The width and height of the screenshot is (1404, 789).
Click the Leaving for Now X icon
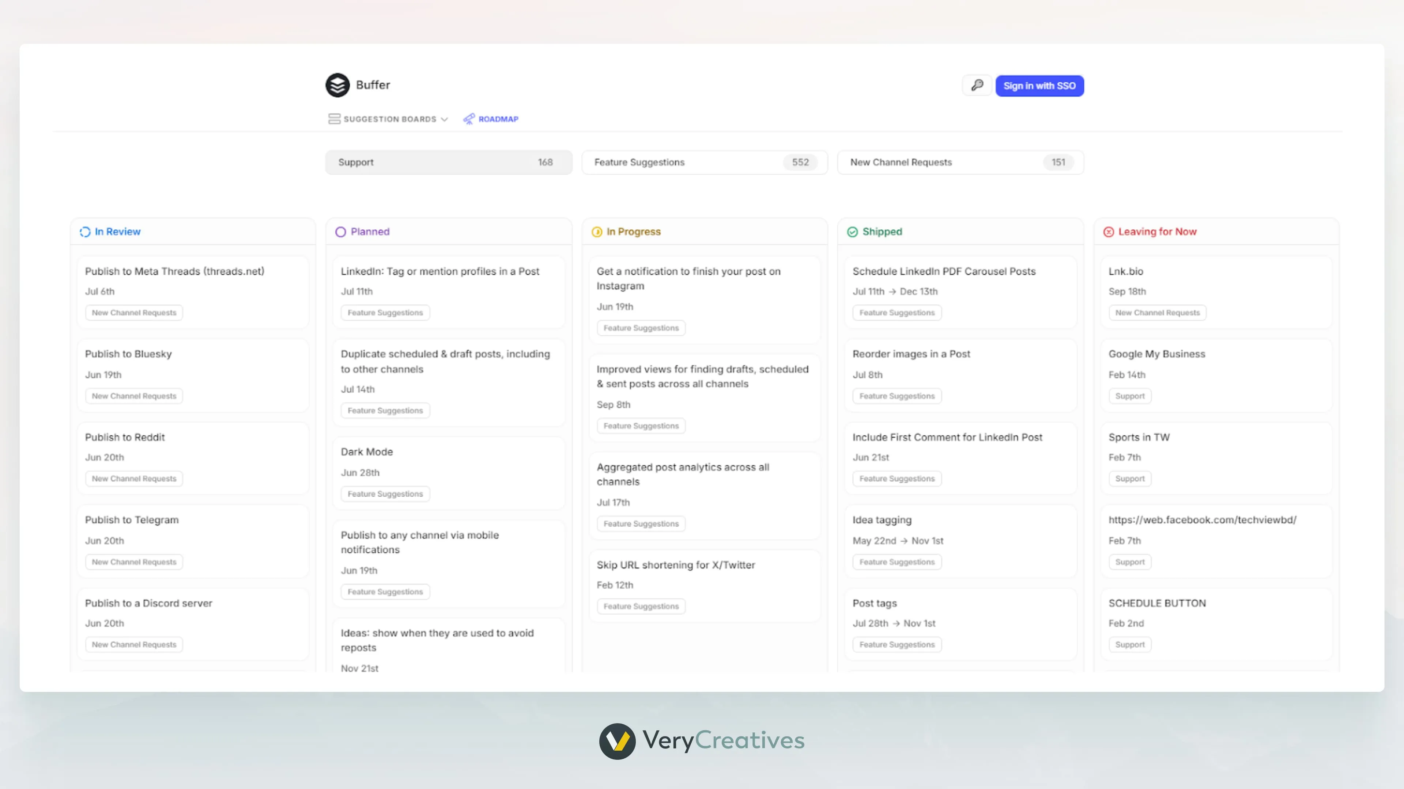pos(1109,232)
